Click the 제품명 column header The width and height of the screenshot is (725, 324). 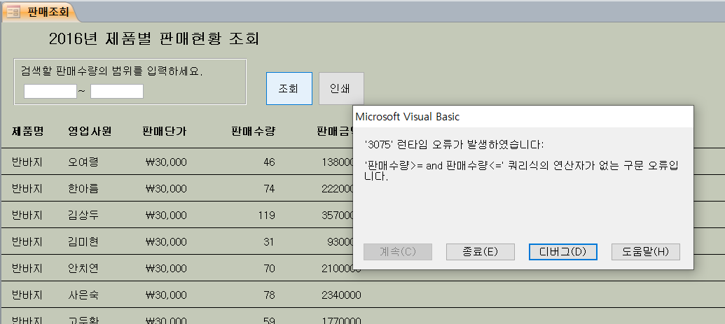pyautogui.click(x=28, y=131)
